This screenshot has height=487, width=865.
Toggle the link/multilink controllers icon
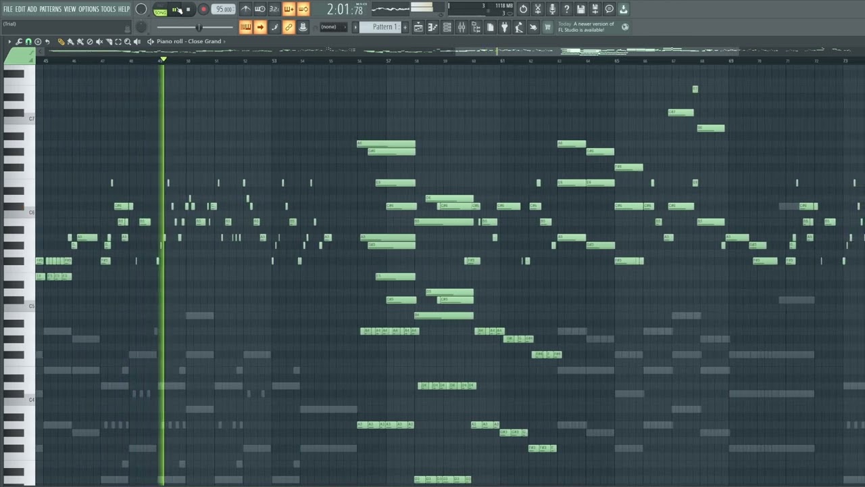[289, 27]
